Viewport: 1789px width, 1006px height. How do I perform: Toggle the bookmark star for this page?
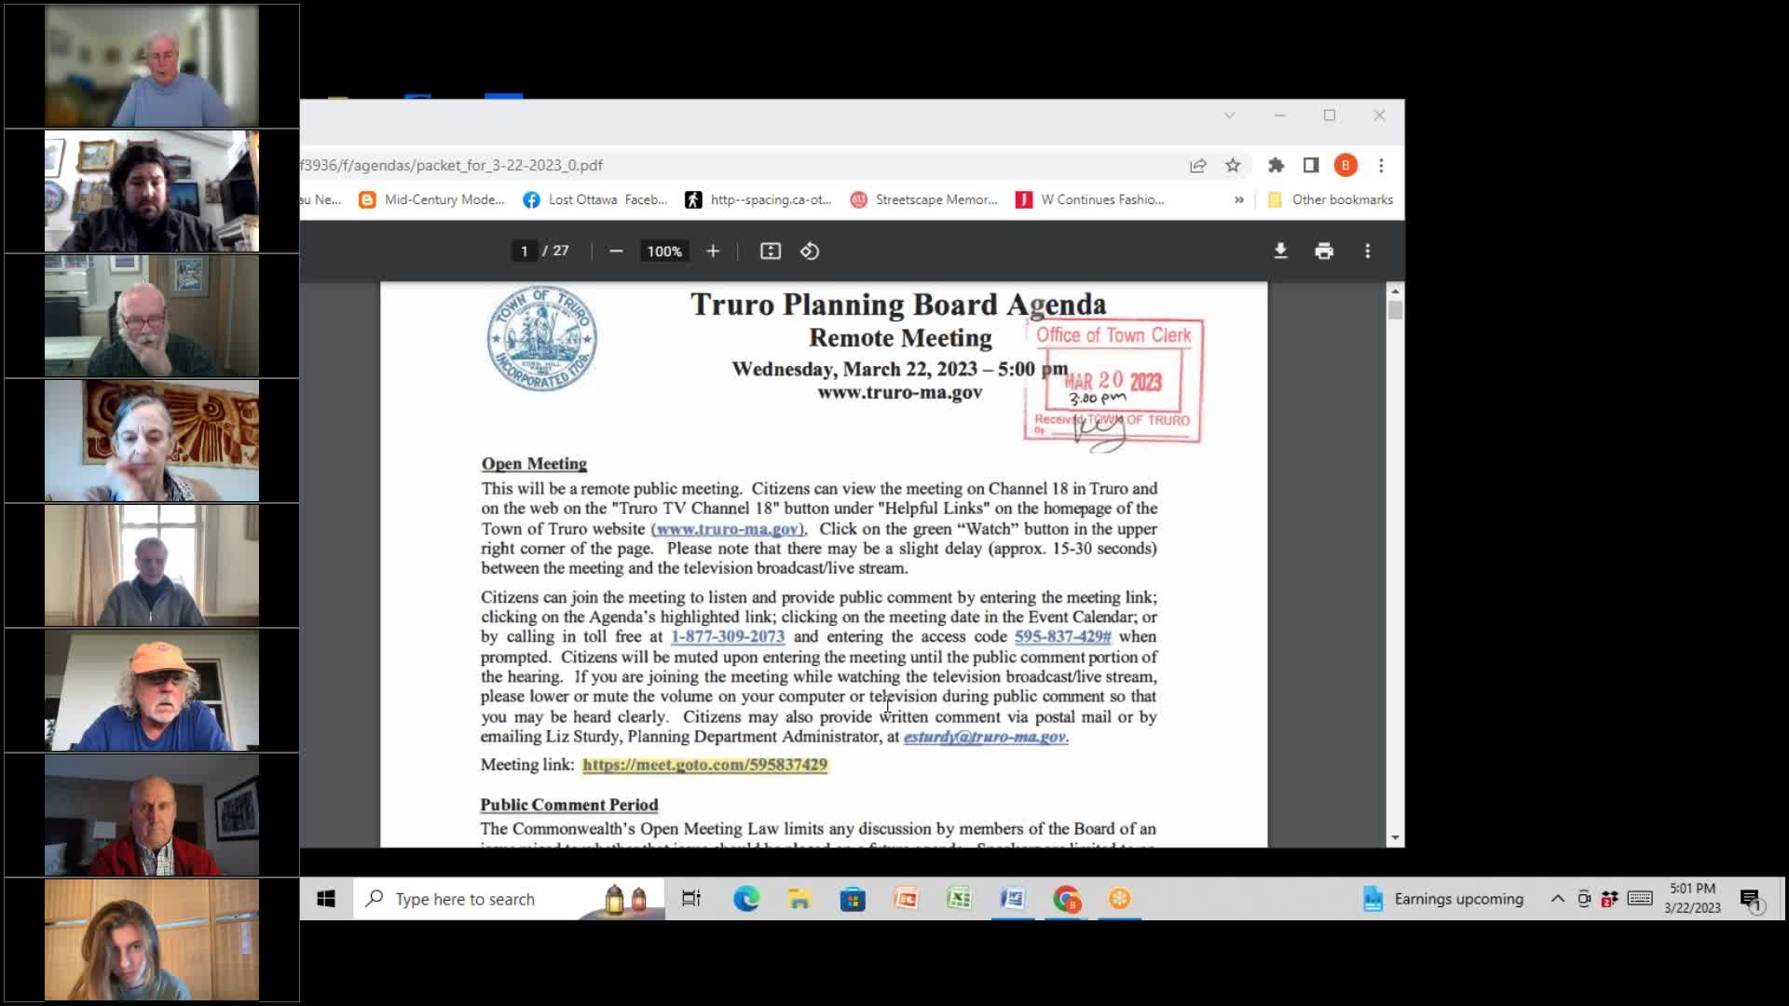1233,165
